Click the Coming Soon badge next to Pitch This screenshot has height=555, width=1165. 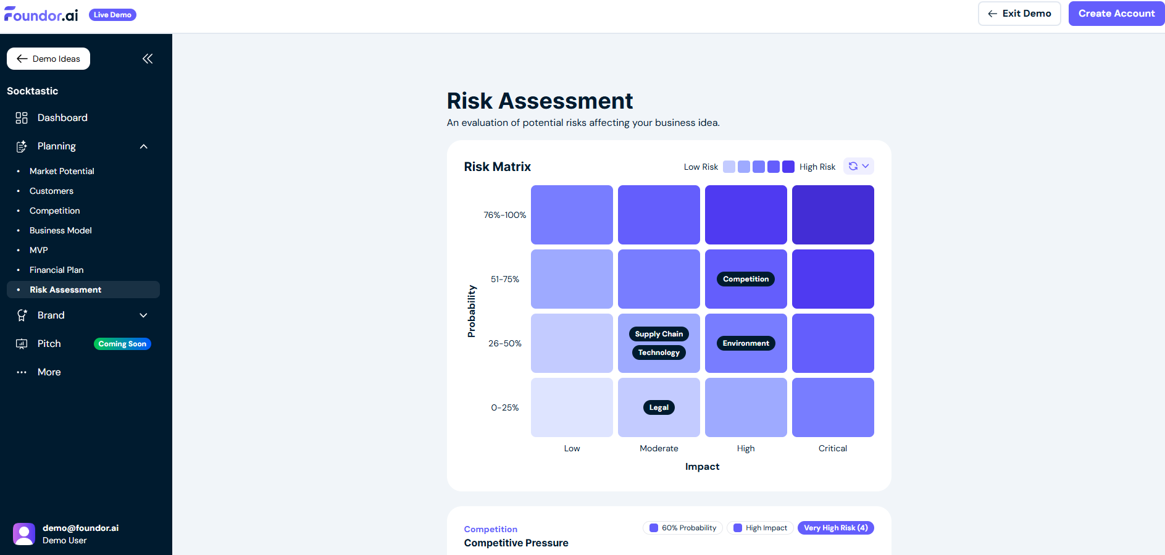click(122, 344)
